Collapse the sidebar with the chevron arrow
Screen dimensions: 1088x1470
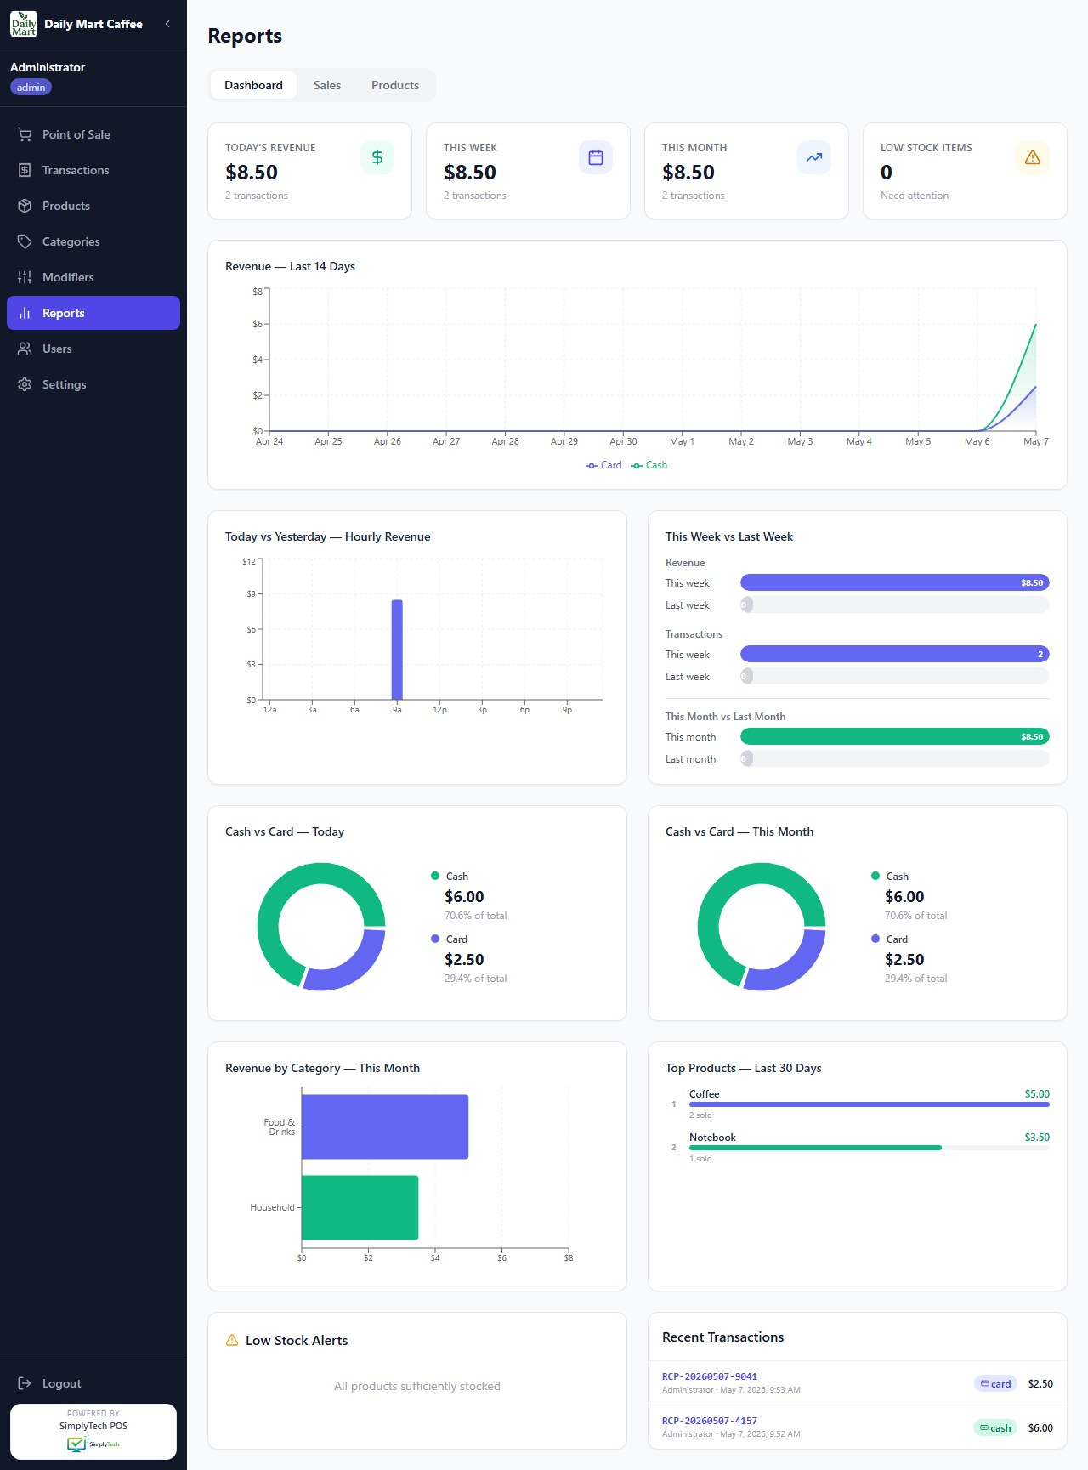coord(167,24)
